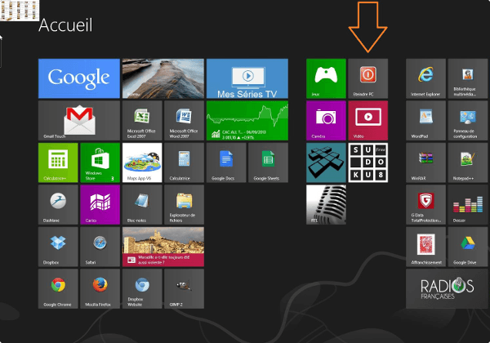This screenshot has height=343, width=490.
Task: Launch WinRAR
Action: click(x=425, y=163)
